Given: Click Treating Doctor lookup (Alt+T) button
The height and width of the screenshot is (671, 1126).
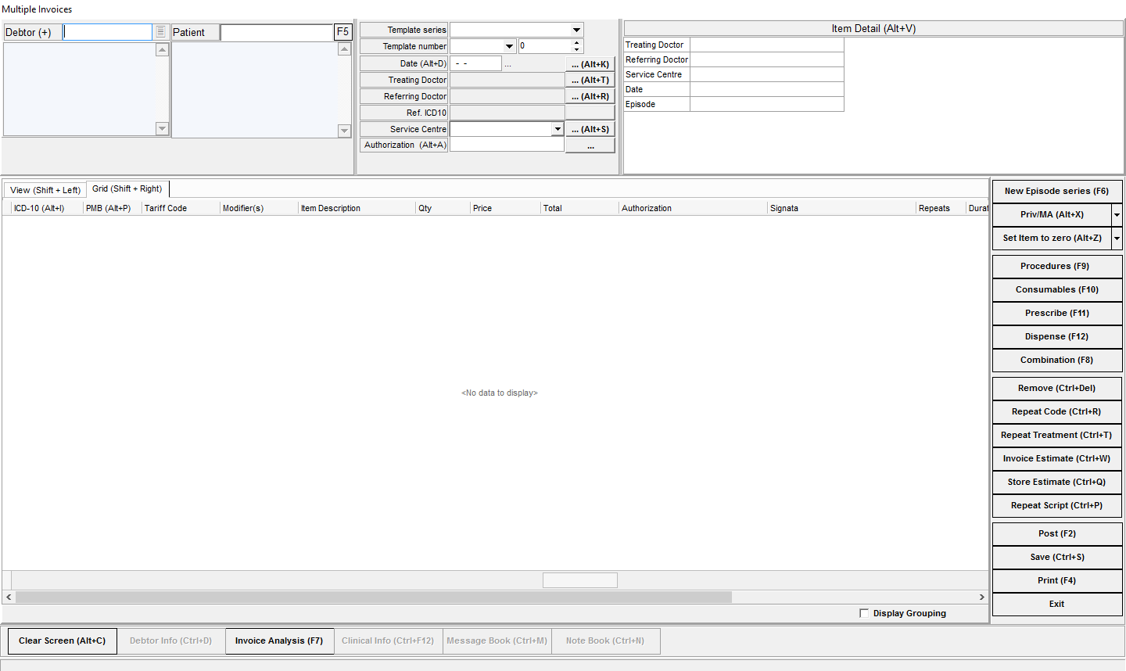Looking at the screenshot, I should pos(590,81).
